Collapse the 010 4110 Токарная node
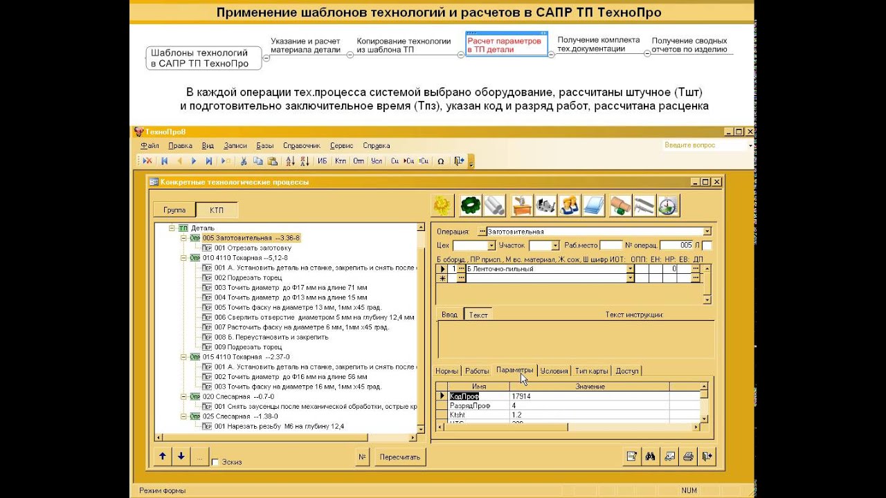Viewport: 886px width, 498px height. 184,258
